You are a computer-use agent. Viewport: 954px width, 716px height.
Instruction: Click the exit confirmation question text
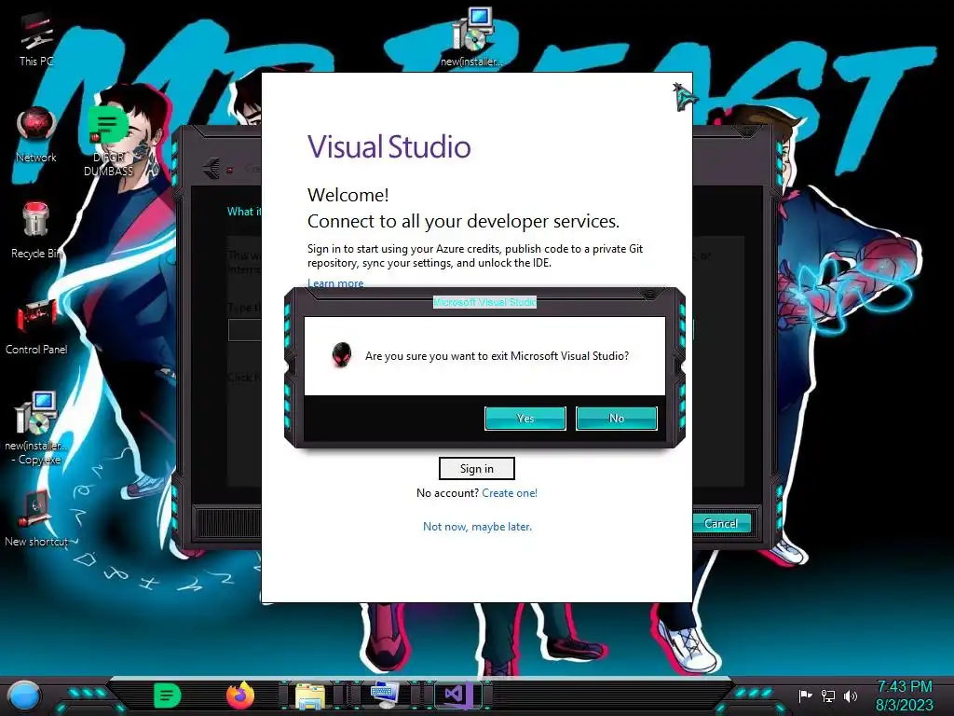(497, 355)
